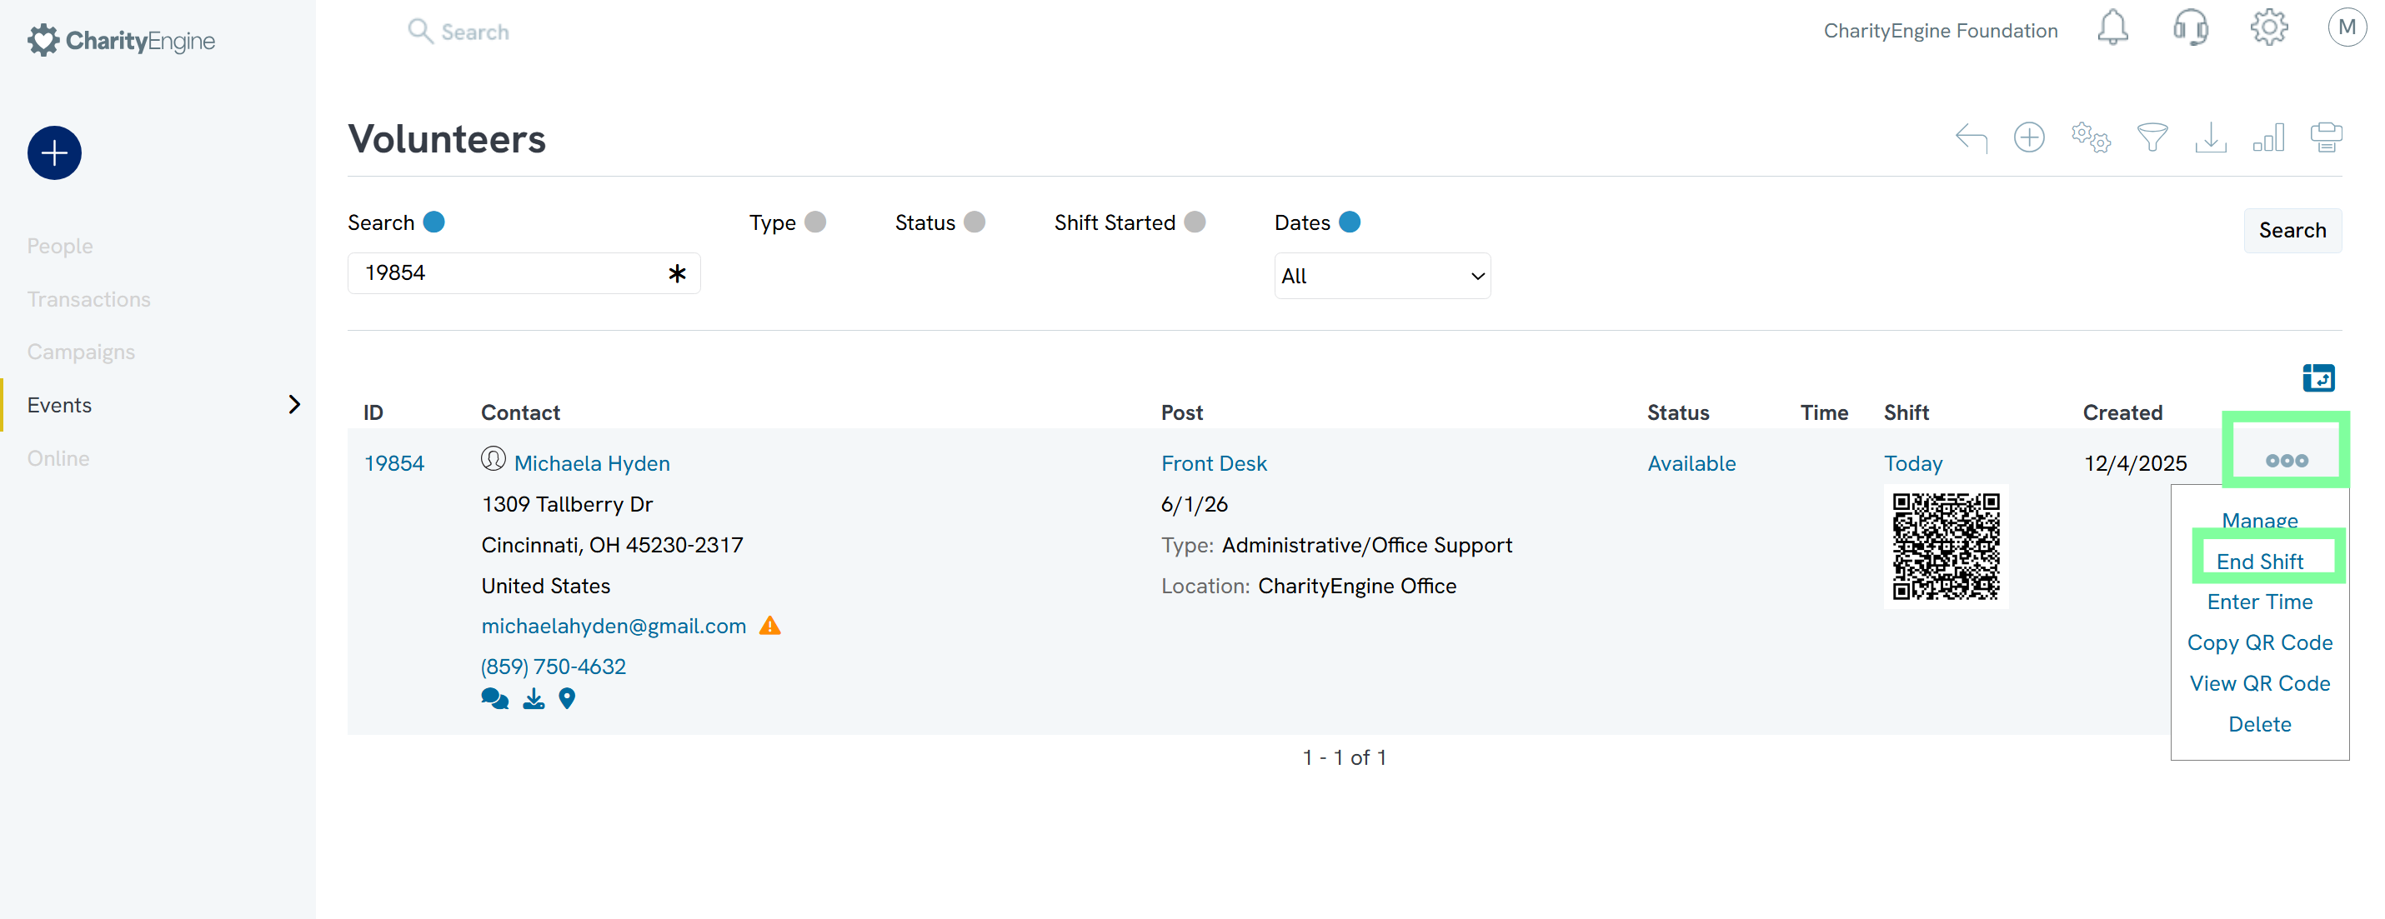
Task: Choose View QR Code menu option
Action: 2259,683
